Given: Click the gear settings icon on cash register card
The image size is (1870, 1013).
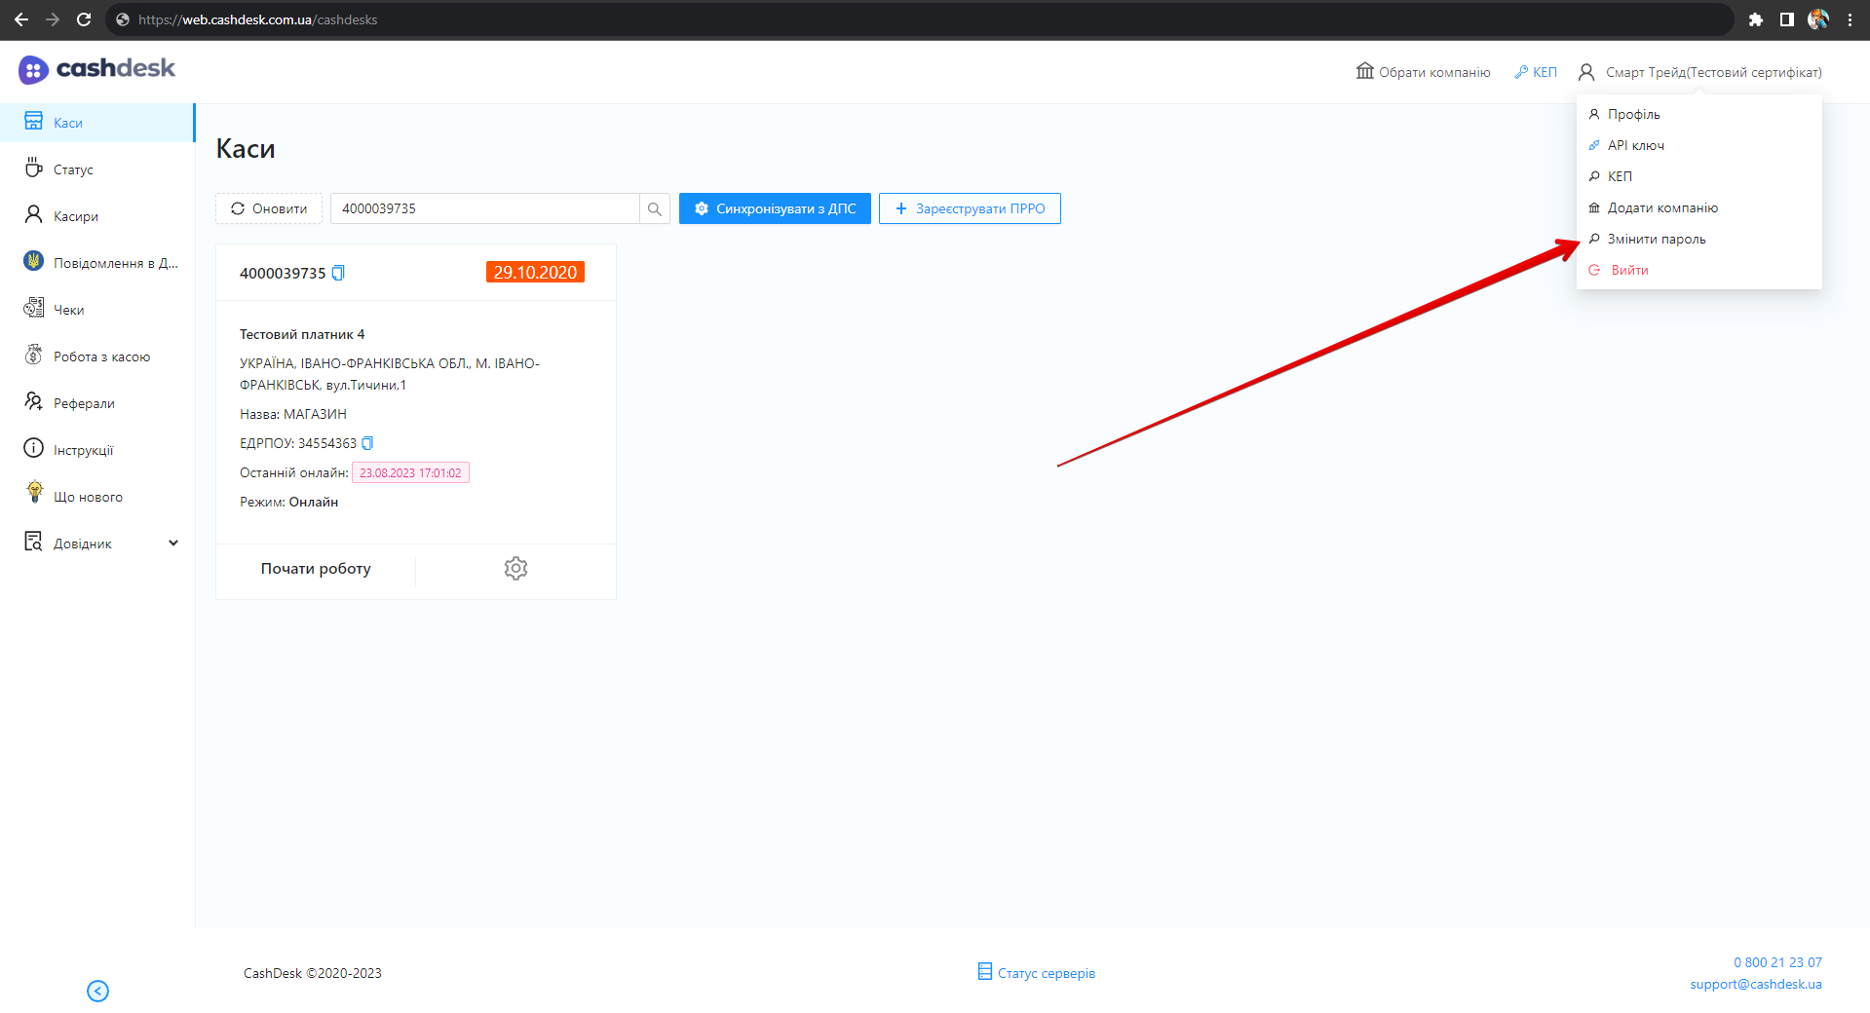Looking at the screenshot, I should pos(515,569).
